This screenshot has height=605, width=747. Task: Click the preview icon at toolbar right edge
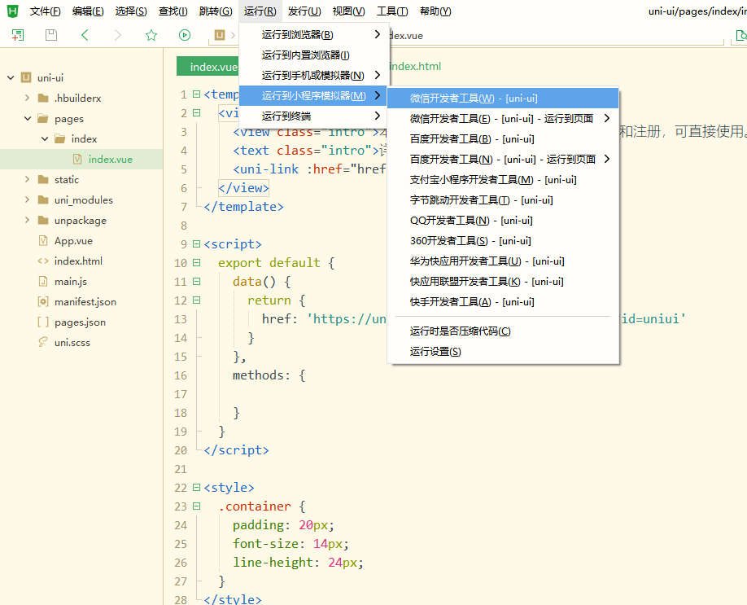tap(740, 36)
